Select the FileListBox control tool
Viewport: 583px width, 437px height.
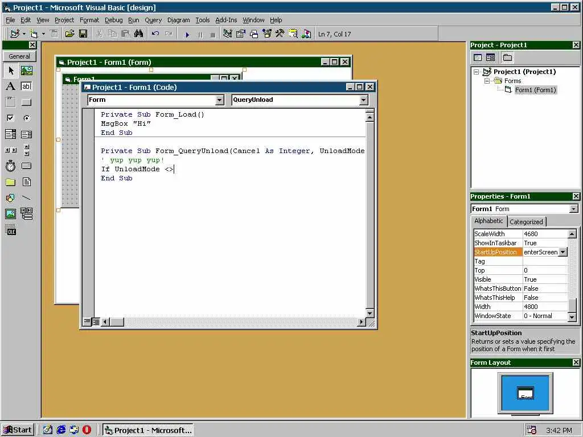pyautogui.click(x=26, y=182)
